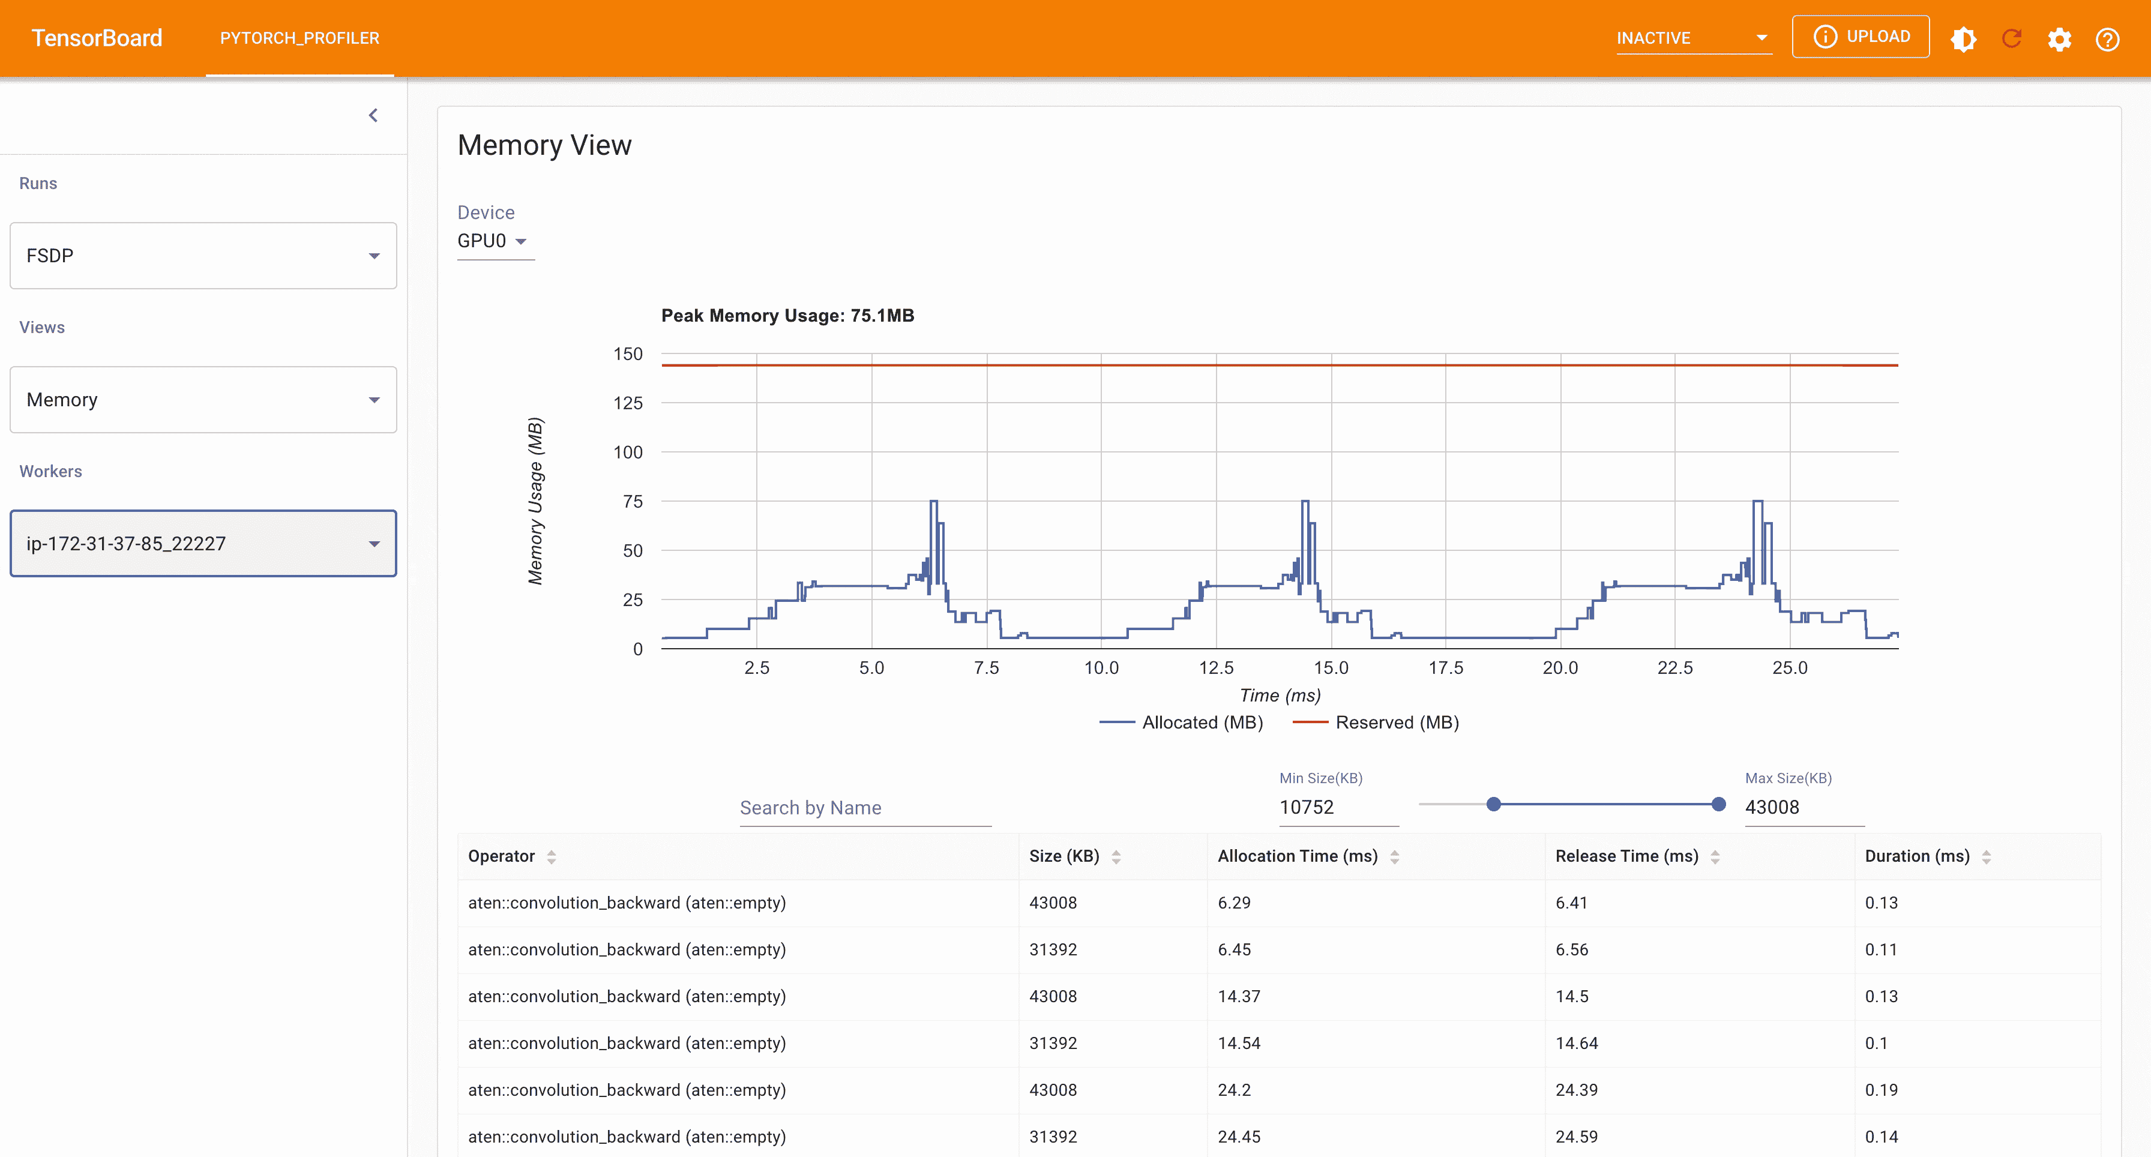Viewport: 2151px width, 1157px height.
Task: Select the PYTORCH_PROFILER tab
Action: tap(299, 38)
